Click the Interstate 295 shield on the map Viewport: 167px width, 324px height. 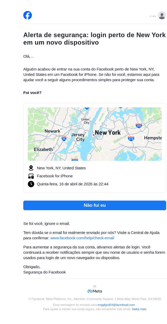pos(139,126)
